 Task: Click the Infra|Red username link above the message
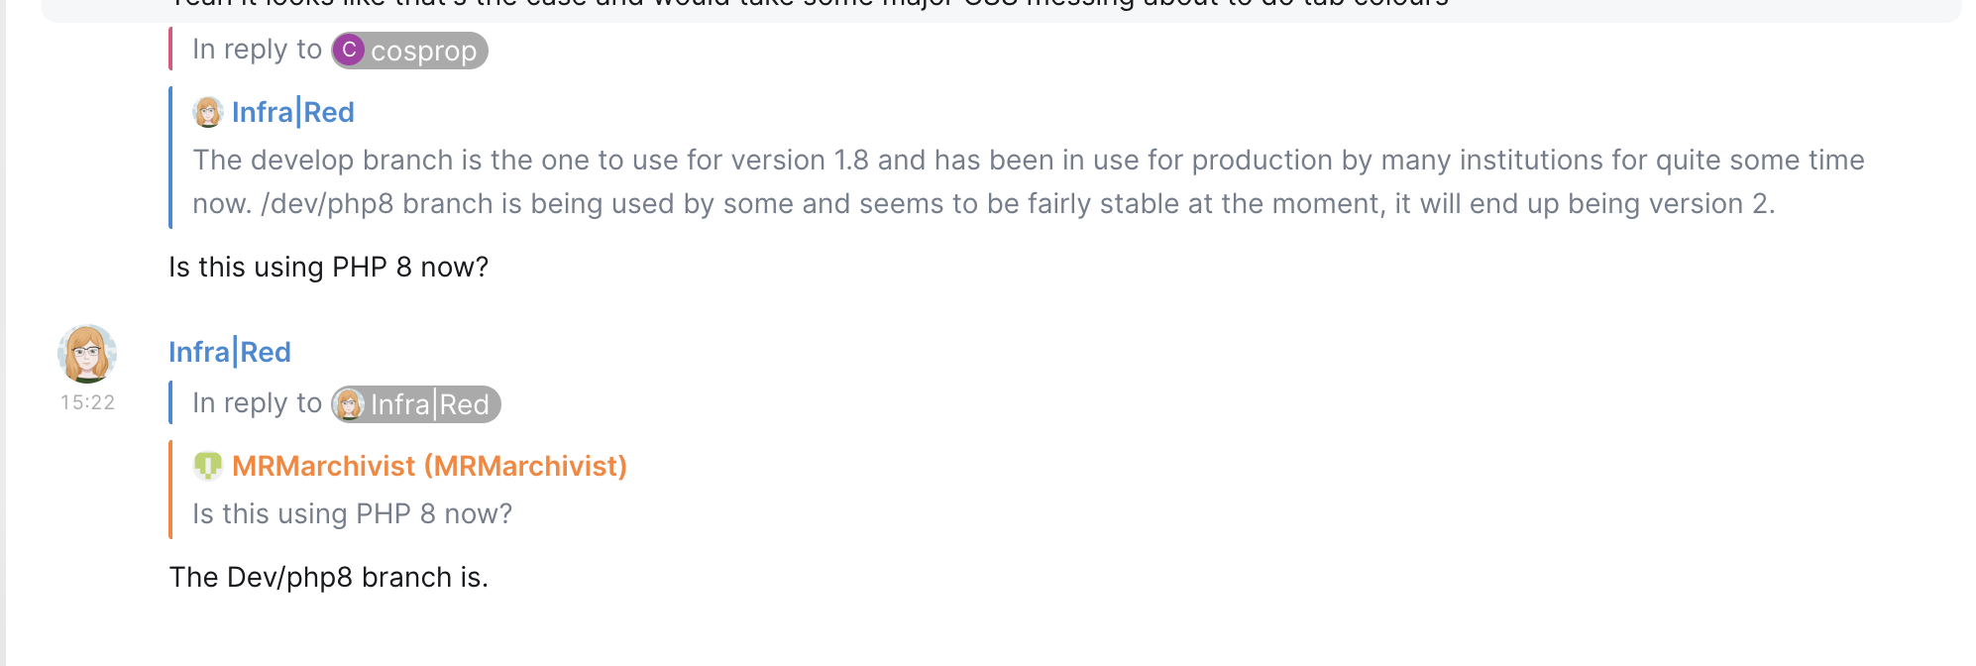coord(229,352)
